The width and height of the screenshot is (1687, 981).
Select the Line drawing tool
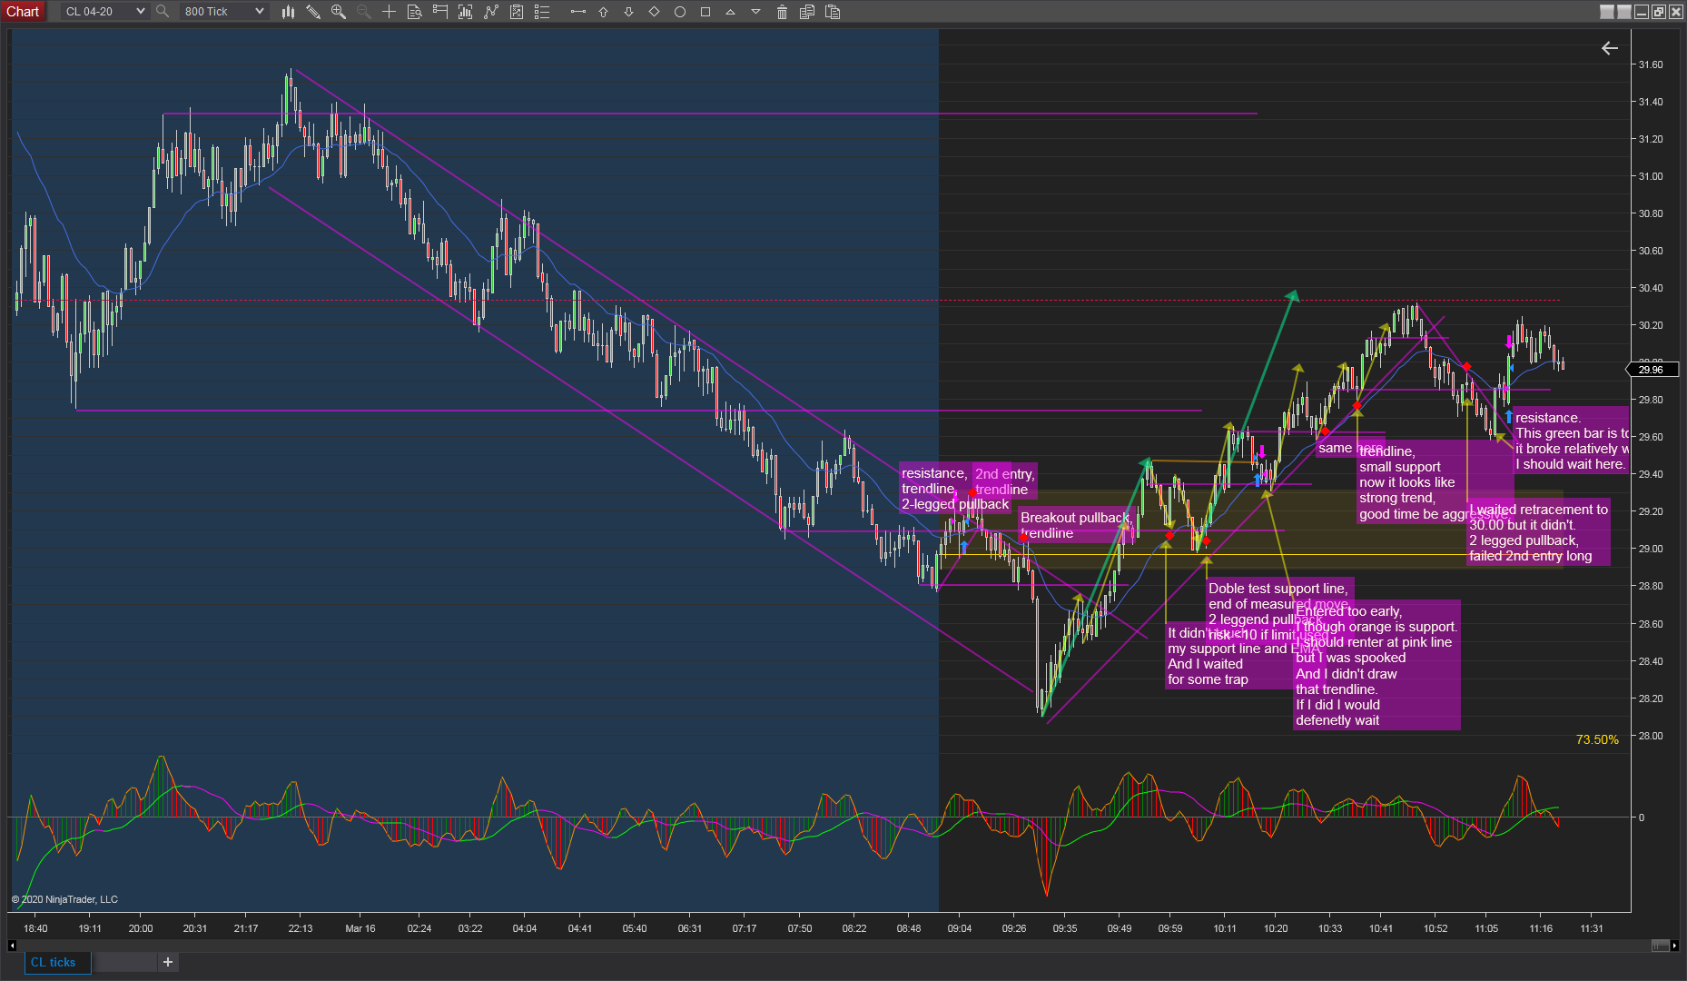click(577, 12)
